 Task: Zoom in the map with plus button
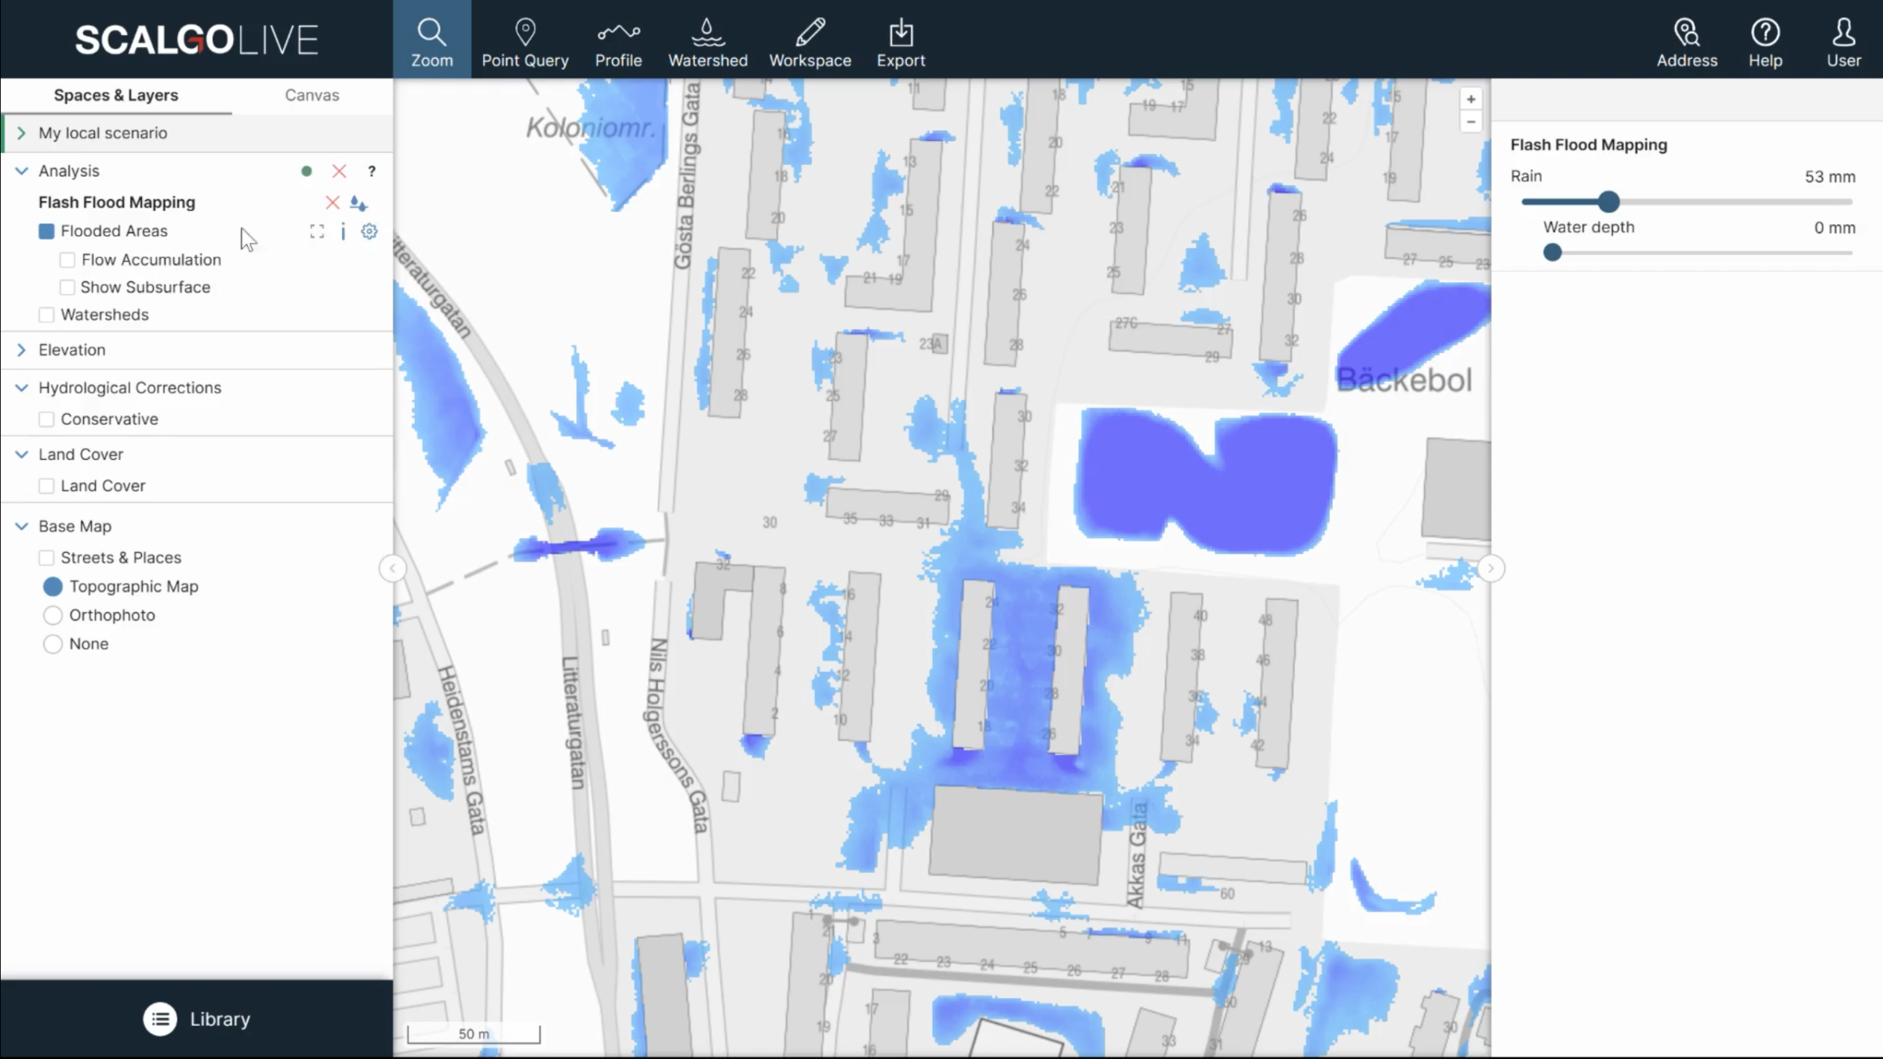click(x=1471, y=100)
